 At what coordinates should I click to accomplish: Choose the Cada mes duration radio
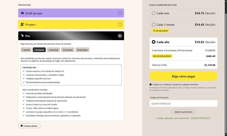tap(154, 13)
